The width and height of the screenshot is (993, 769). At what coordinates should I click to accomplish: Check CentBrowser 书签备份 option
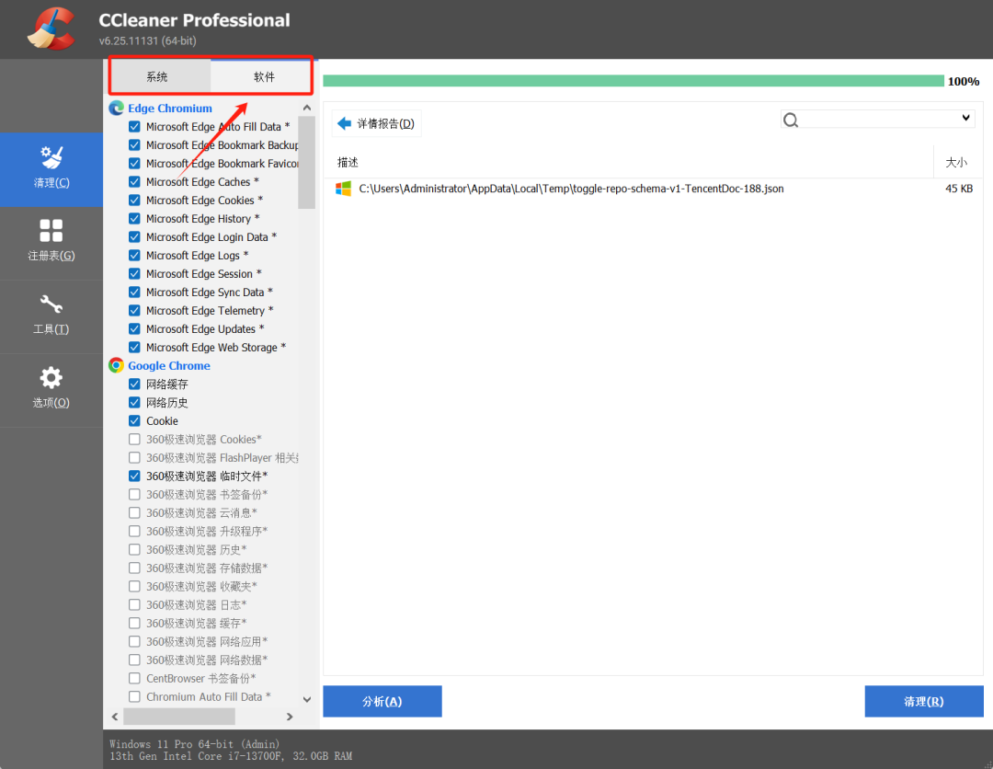pyautogui.click(x=134, y=679)
